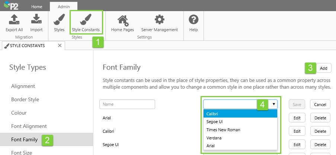Switch to the Home ribbon tab
This screenshot has width=336, height=155.
[36, 7]
